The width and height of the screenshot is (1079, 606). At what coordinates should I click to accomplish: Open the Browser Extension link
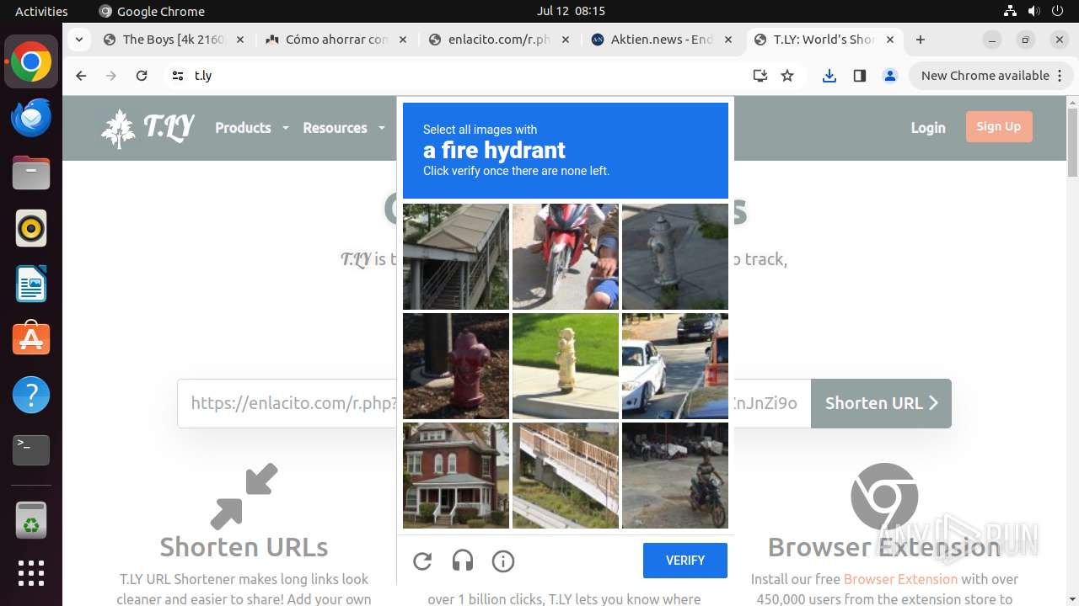point(900,579)
